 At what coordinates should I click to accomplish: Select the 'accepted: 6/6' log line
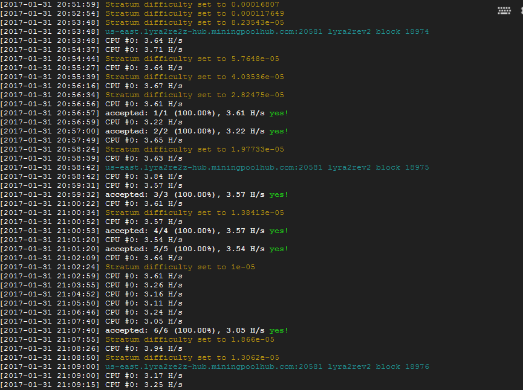point(144,330)
